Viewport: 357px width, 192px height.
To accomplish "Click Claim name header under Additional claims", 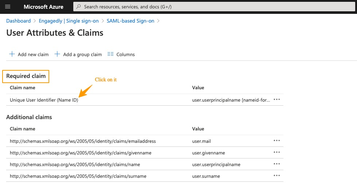I will [23, 129].
